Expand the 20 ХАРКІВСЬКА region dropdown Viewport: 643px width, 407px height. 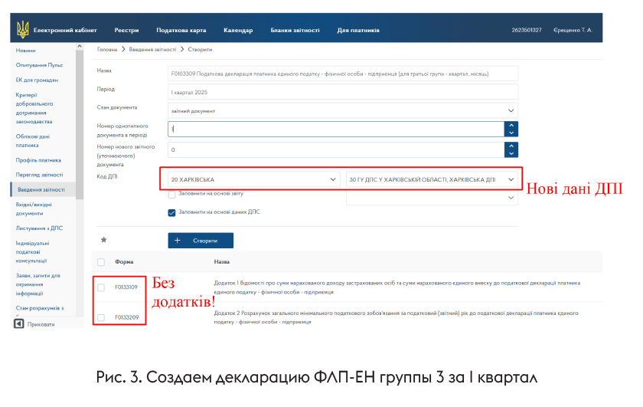pos(253,179)
